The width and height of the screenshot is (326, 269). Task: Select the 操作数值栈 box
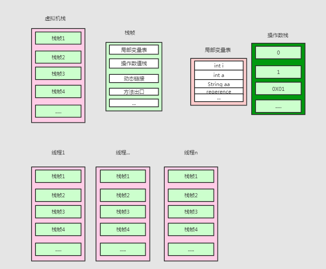[134, 64]
